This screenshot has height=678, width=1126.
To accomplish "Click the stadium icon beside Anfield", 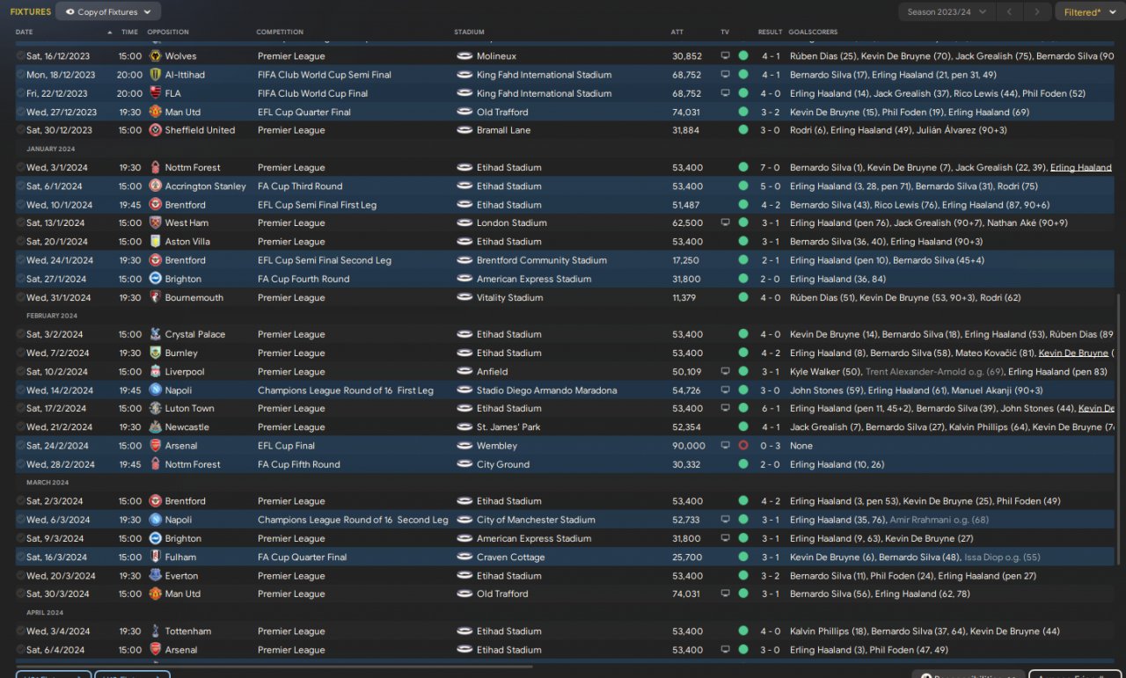I will point(465,372).
